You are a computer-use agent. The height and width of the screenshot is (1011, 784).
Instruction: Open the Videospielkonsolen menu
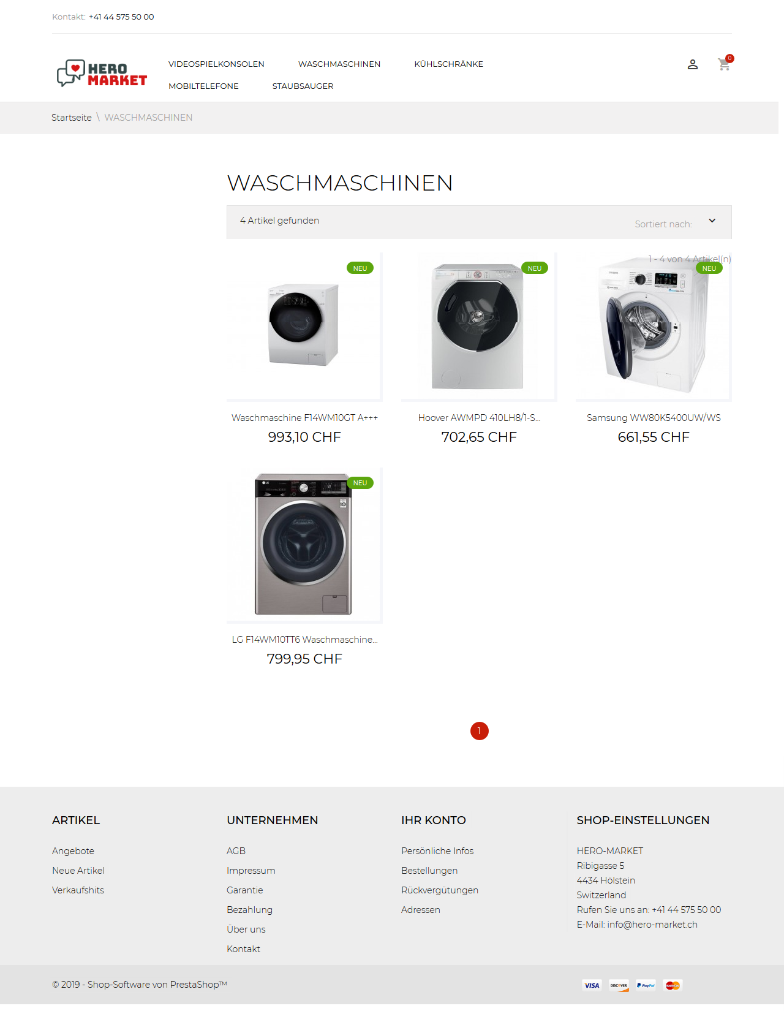(216, 64)
